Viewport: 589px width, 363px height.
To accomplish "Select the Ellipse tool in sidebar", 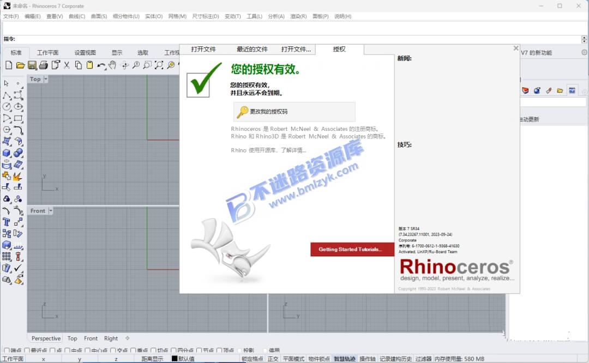I will pos(18,107).
